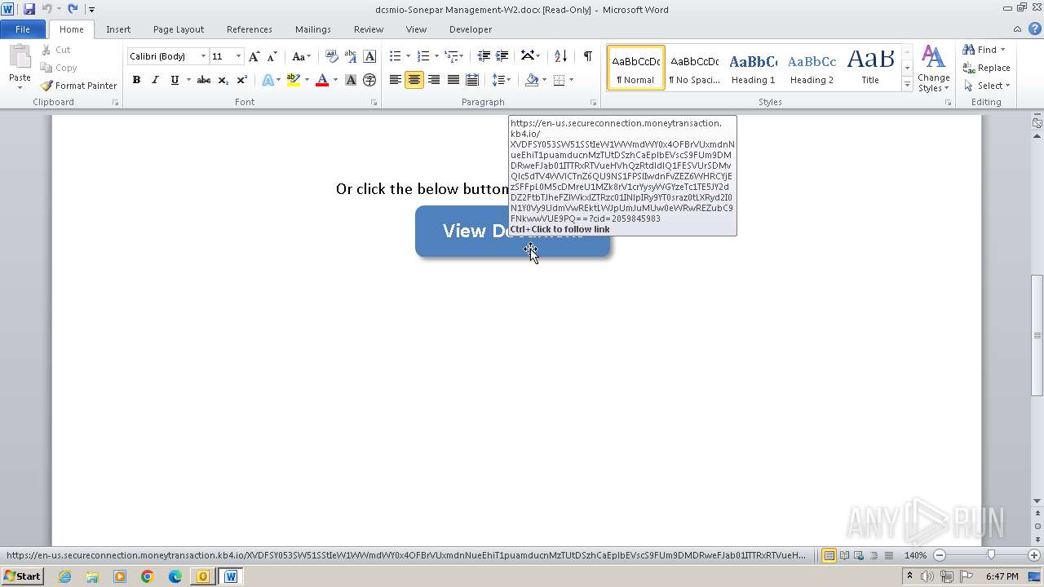Click the Sort icon
The image size is (1044, 587).
point(560,56)
